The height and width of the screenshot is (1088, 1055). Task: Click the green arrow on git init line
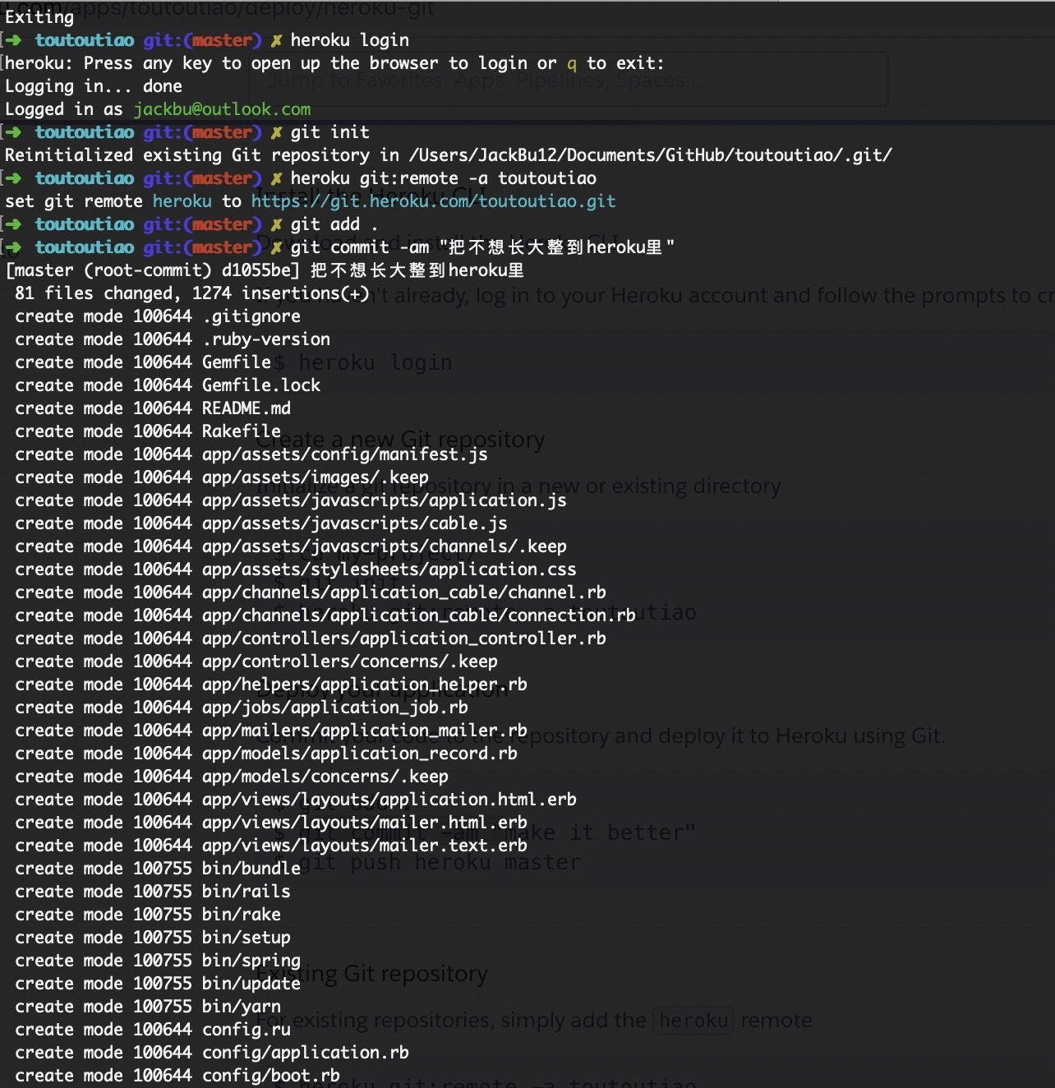coord(14,132)
